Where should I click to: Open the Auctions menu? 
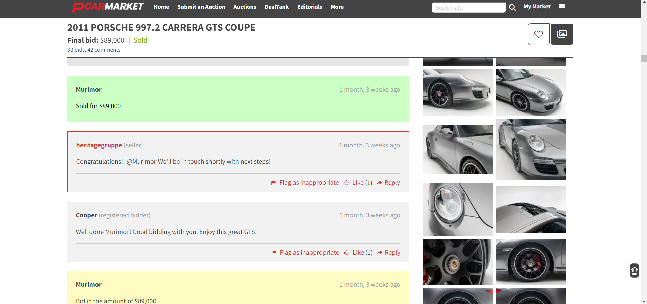(x=245, y=7)
